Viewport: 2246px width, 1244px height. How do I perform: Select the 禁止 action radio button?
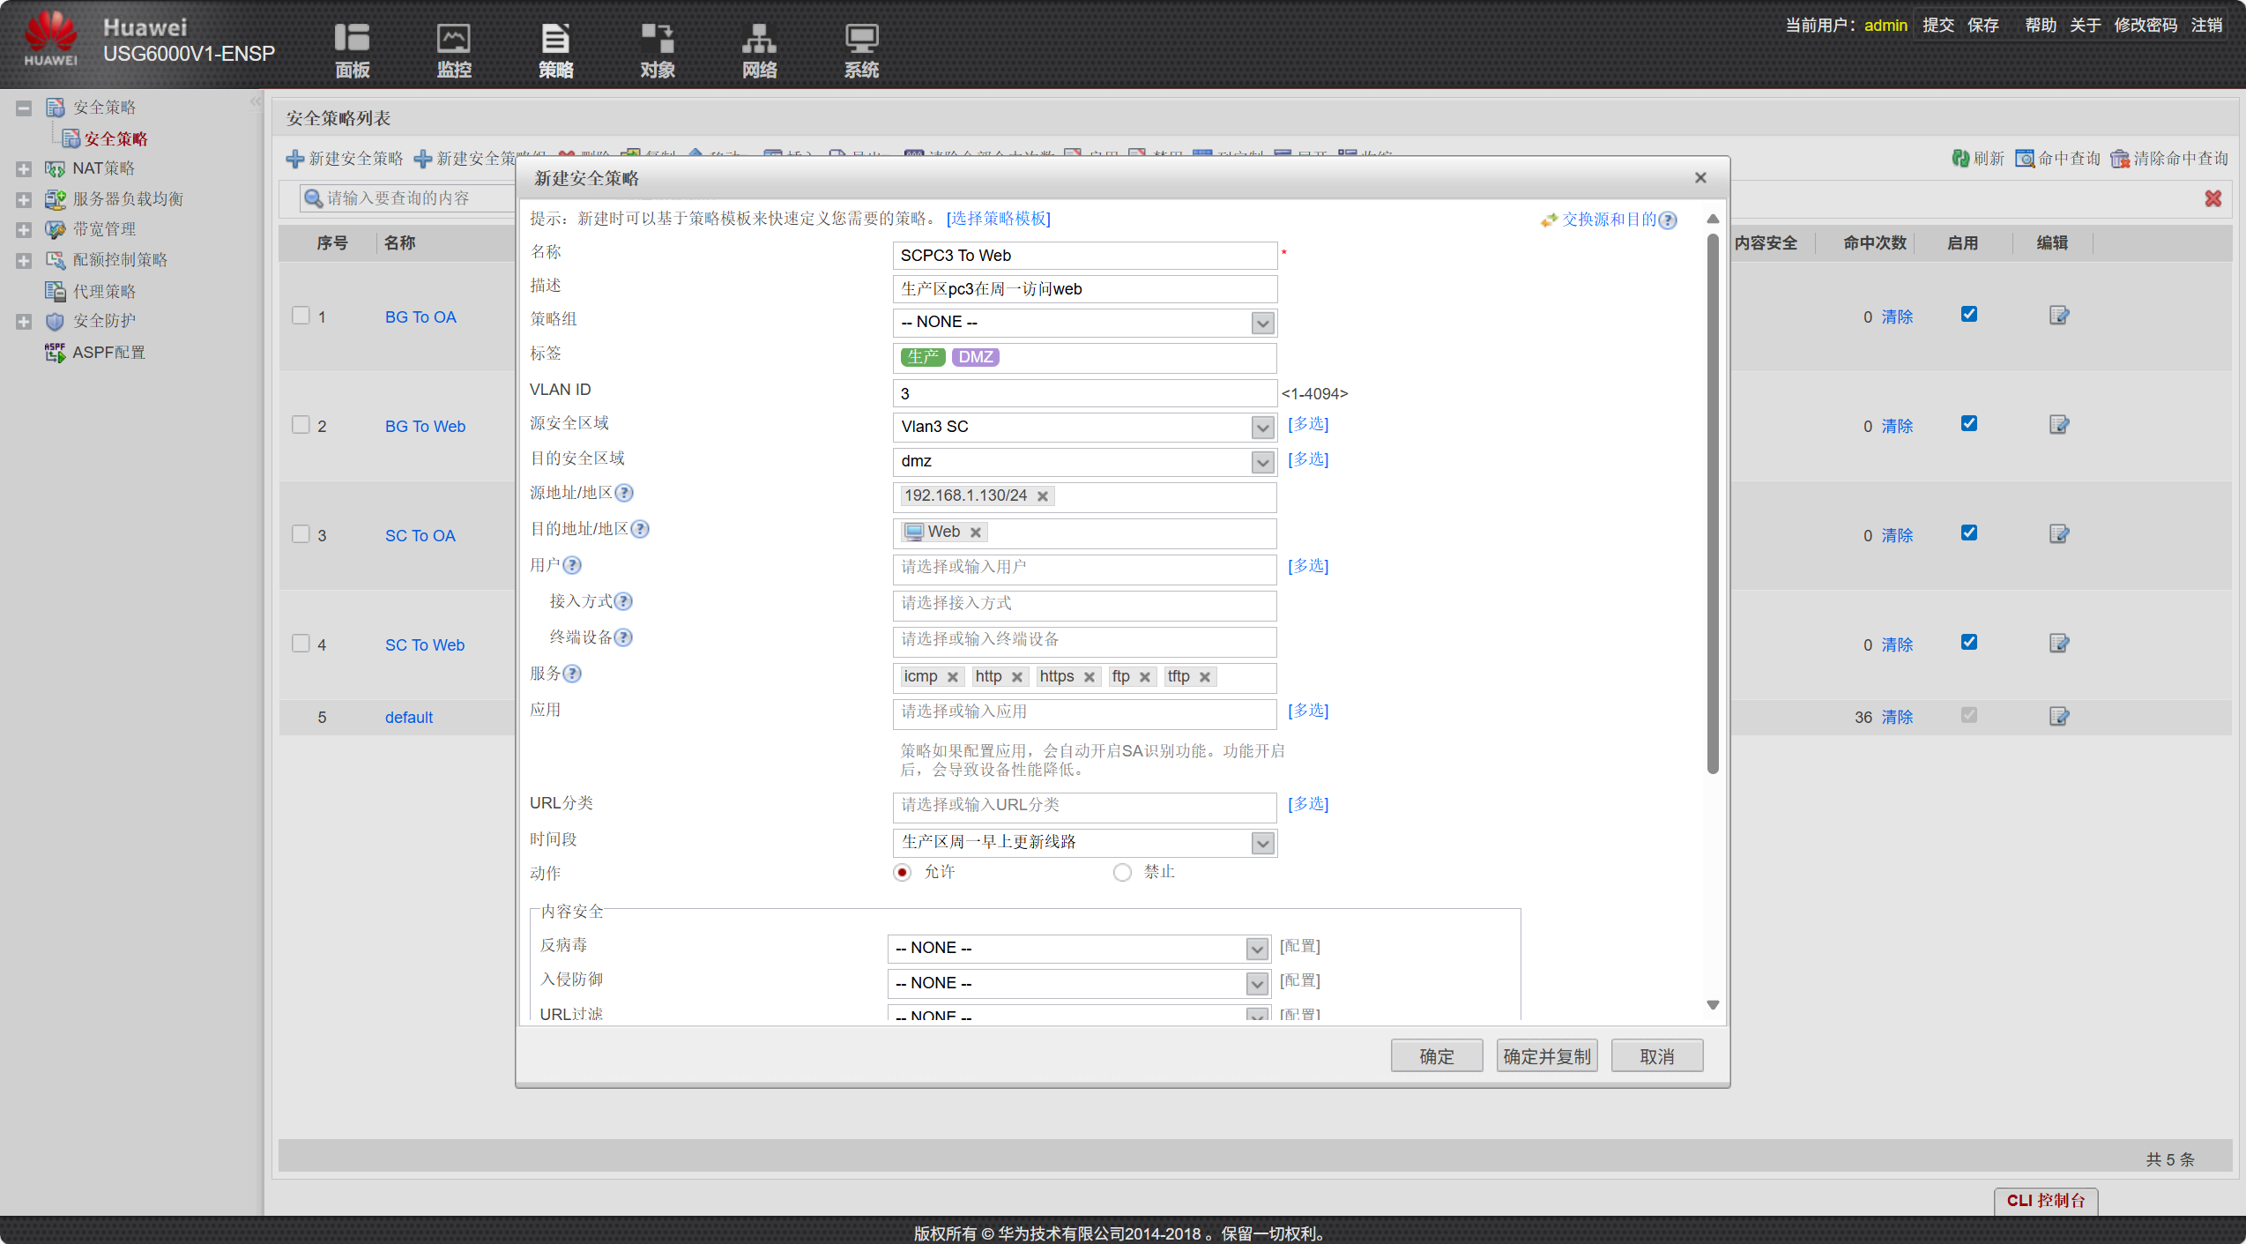(1122, 873)
